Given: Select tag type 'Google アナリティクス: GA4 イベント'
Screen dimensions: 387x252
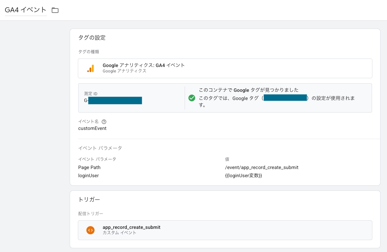Looking at the screenshot, I should click(x=225, y=68).
